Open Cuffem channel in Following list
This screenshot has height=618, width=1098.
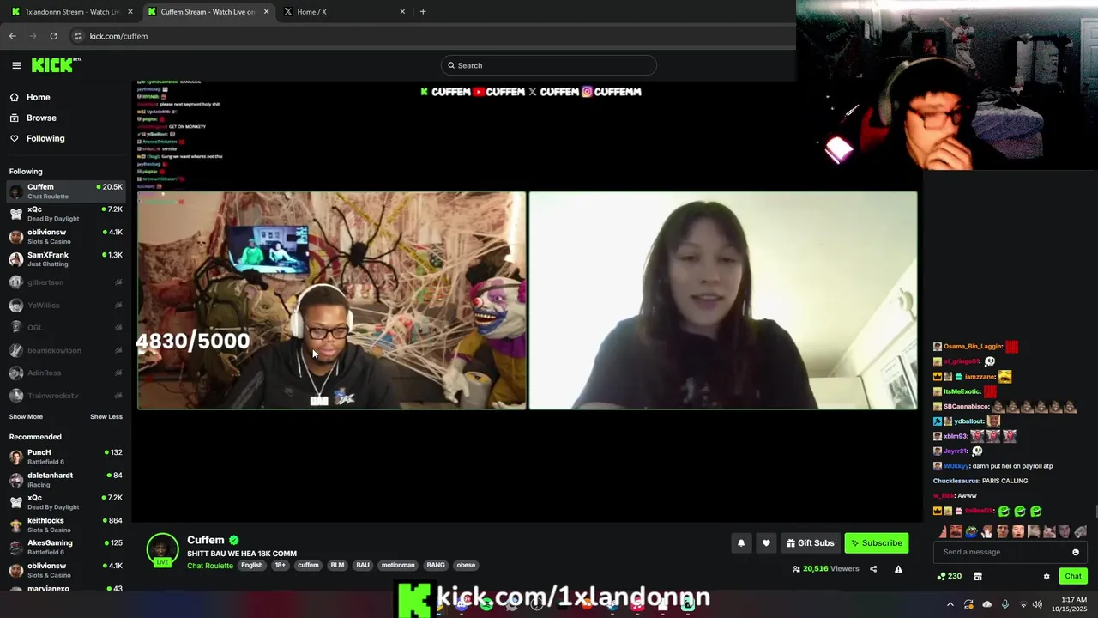(x=66, y=191)
